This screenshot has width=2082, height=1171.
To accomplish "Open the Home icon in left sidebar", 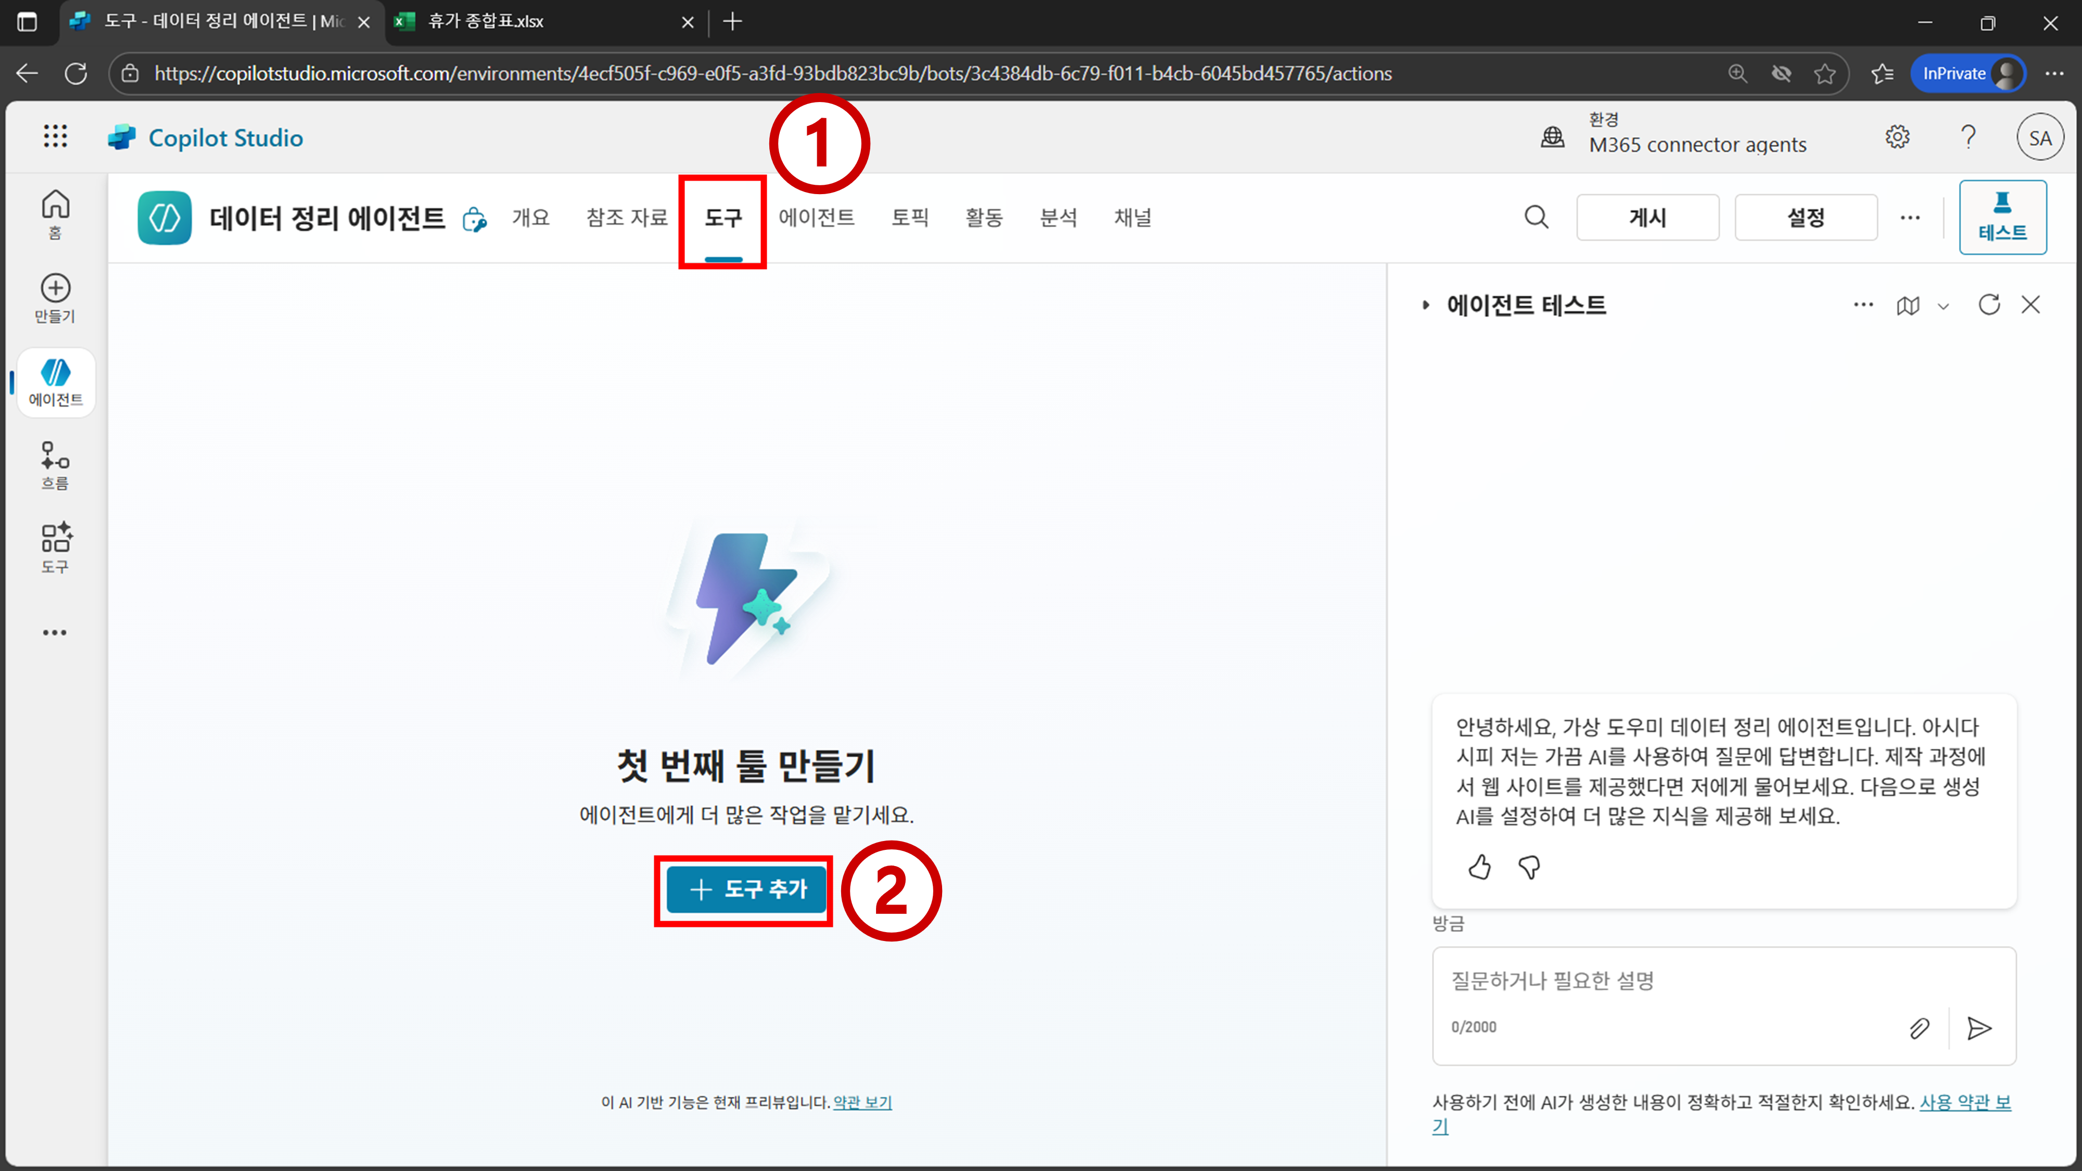I will 55,213.
